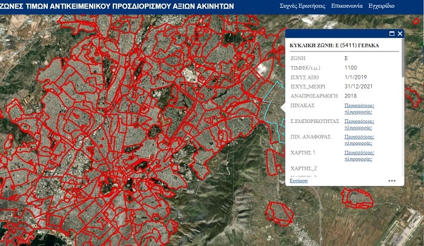This screenshot has width=424, height=246.
Task: Click Εστίαση to zoom to zone
Action: pyautogui.click(x=299, y=181)
